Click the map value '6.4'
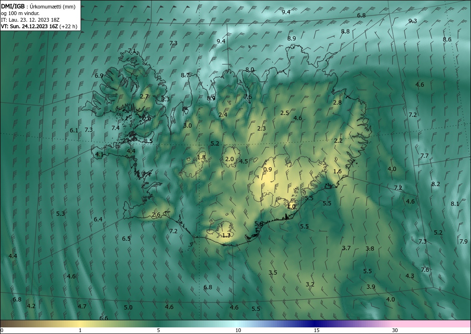 98,219
